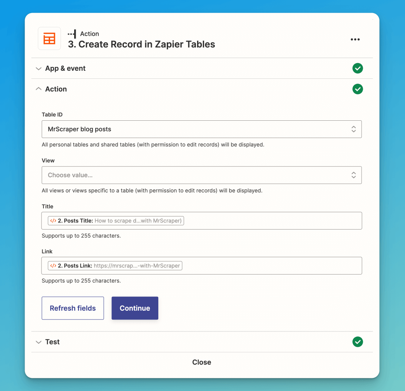405x391 pixels.
Task: Expand the App & event section
Action: coord(38,68)
